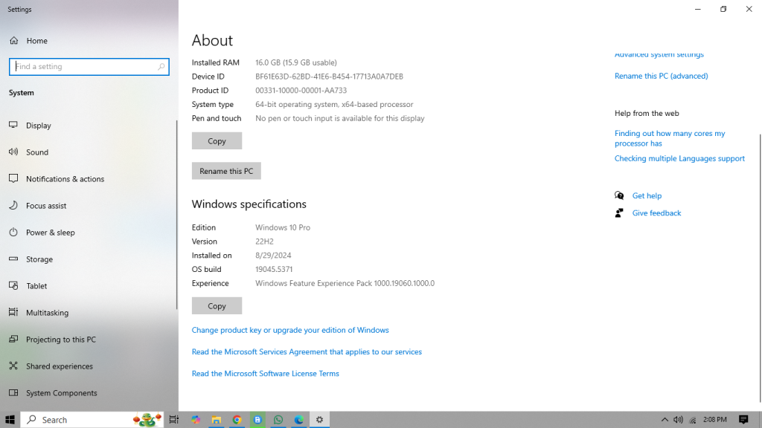This screenshot has height=428, width=762.
Task: Click the Give feedback person icon
Action: (619, 213)
